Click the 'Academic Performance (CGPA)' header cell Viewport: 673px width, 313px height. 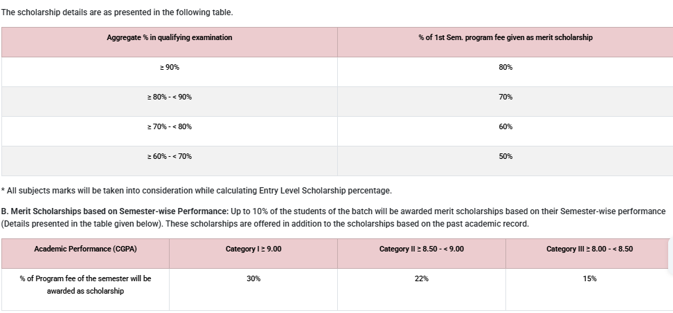click(x=85, y=249)
